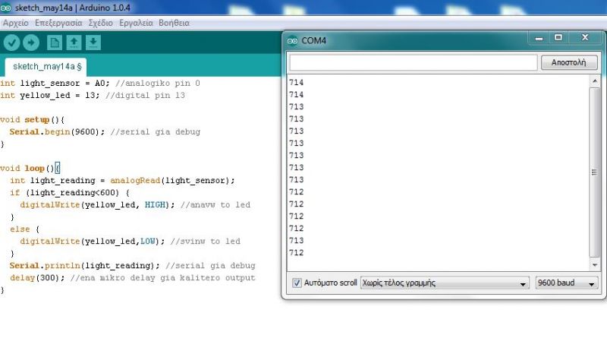
Task: Save sketch with the down-arrow icon
Action: pos(93,43)
